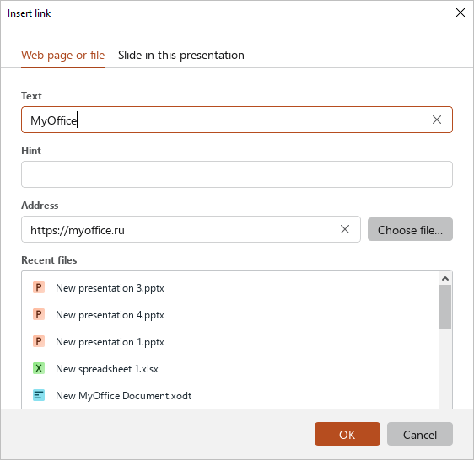This screenshot has width=474, height=460.
Task: Click the spreadsheet icon of New spreadsheet 1.xlsx
Action: (39, 368)
